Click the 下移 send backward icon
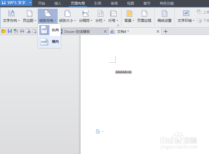 pos(199,20)
